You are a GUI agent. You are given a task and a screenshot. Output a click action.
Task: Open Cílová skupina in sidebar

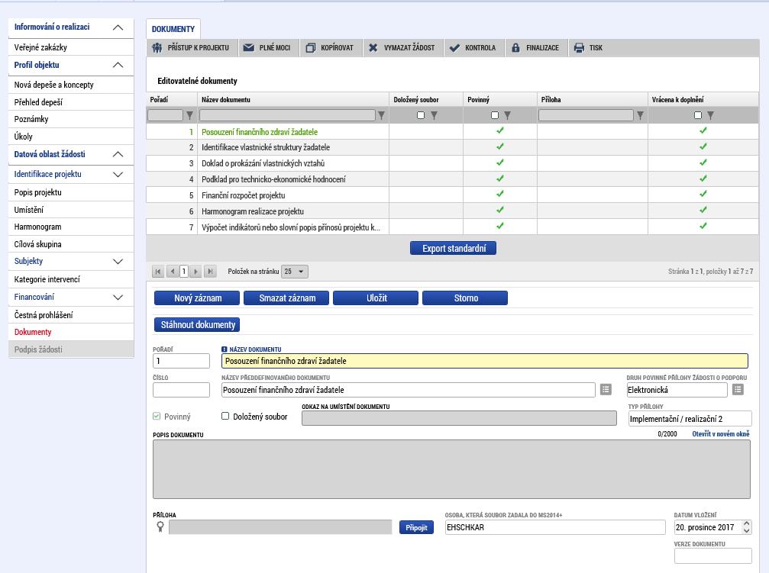click(71, 244)
